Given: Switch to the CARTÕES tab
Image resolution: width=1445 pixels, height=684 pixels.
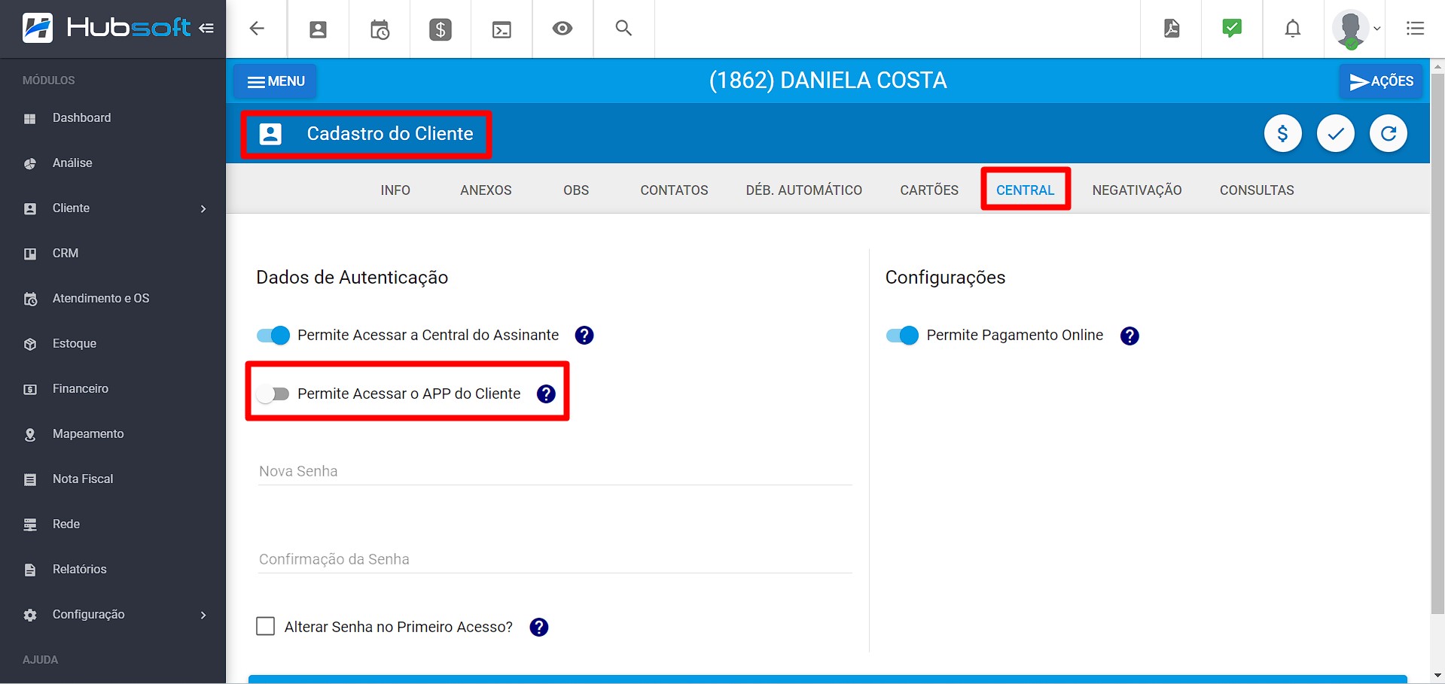Looking at the screenshot, I should tap(929, 190).
